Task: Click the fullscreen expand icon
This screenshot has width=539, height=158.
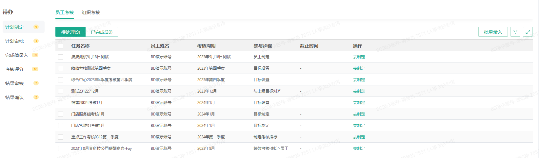Action: 528,32
